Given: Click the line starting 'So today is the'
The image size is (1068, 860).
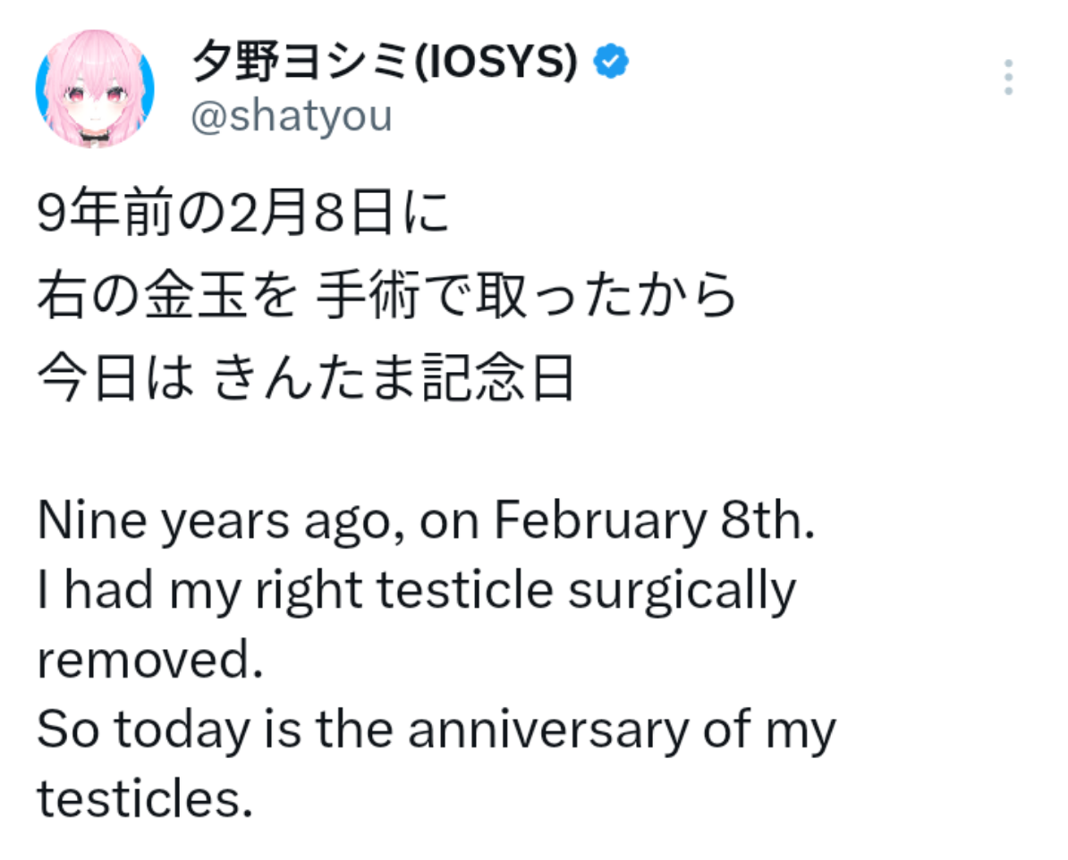Looking at the screenshot, I should 436,729.
